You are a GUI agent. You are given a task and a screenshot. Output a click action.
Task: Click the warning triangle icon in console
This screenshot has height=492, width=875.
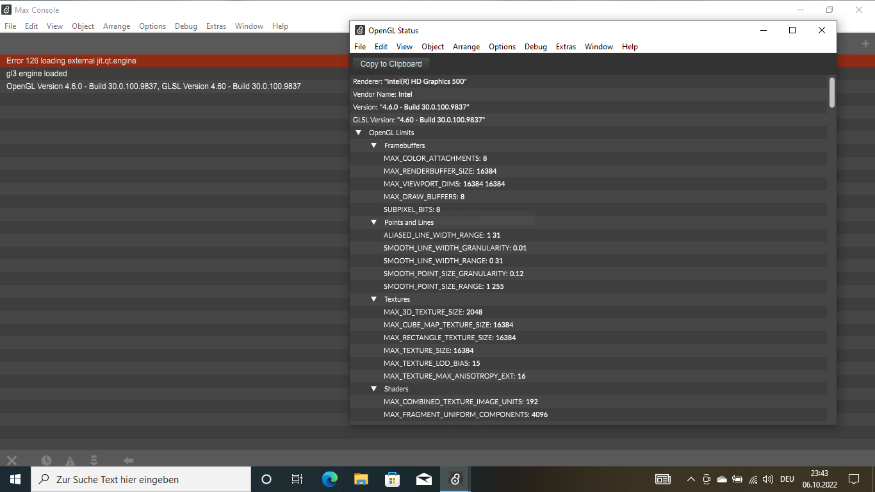coord(70,461)
